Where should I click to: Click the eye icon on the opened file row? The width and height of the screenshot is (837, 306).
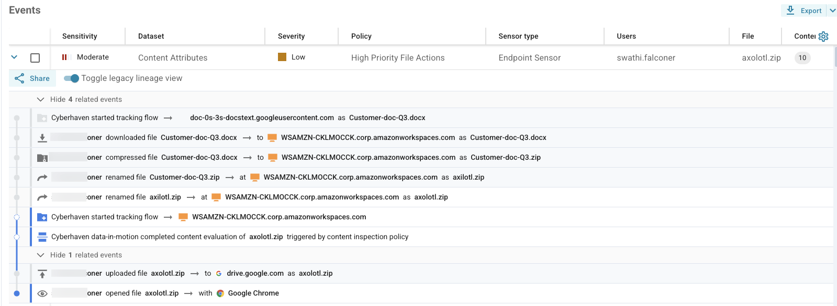click(42, 293)
